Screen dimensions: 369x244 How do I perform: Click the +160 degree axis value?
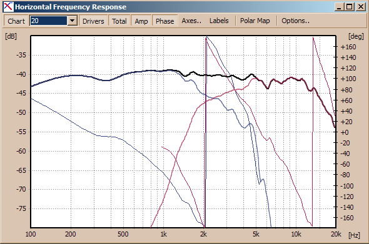[x=348, y=47]
